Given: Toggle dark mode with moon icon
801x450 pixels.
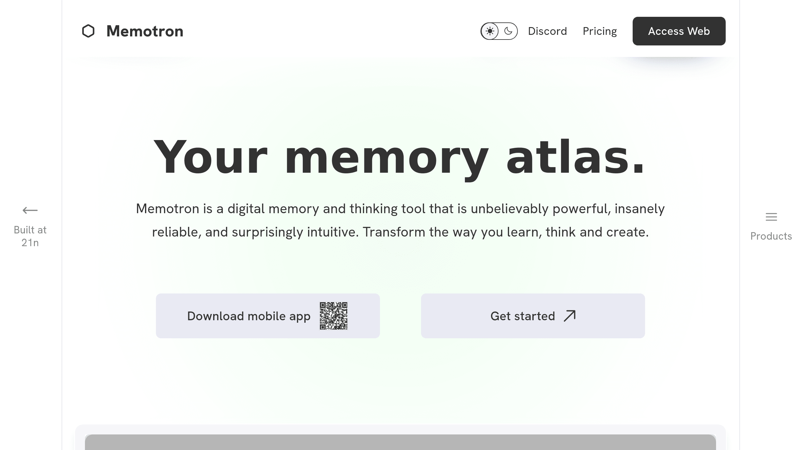Looking at the screenshot, I should [508, 31].
